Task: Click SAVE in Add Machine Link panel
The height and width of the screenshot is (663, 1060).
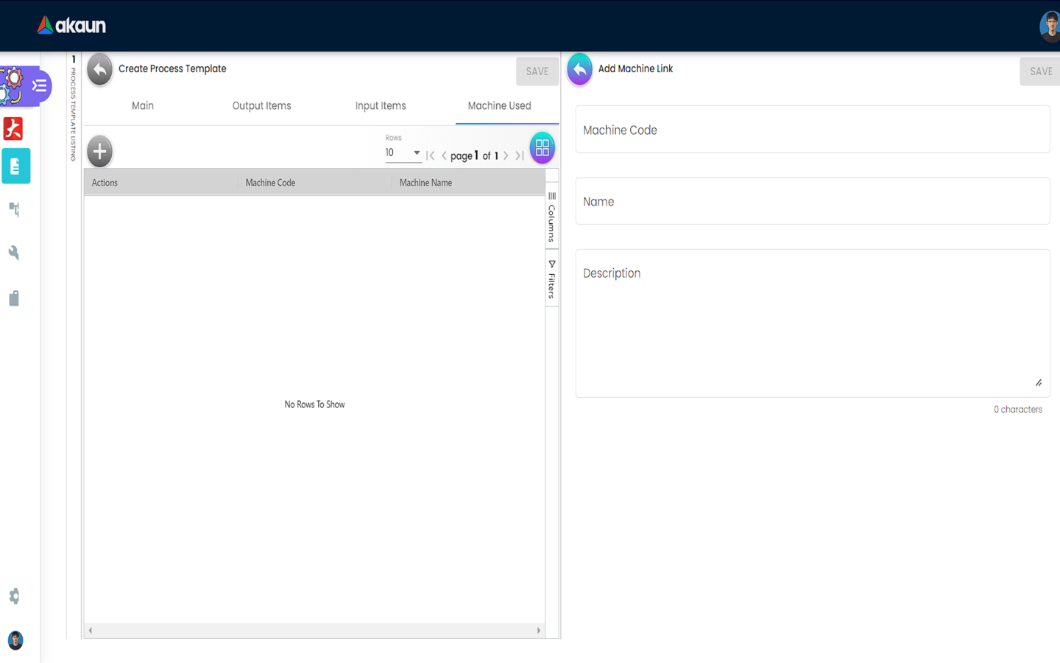Action: (1040, 71)
